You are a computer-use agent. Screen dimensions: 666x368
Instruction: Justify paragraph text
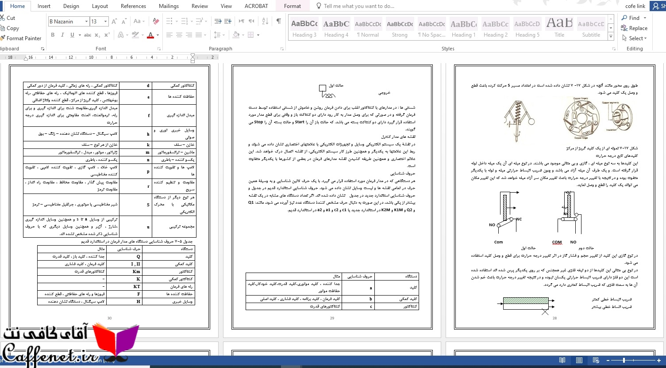tap(200, 35)
